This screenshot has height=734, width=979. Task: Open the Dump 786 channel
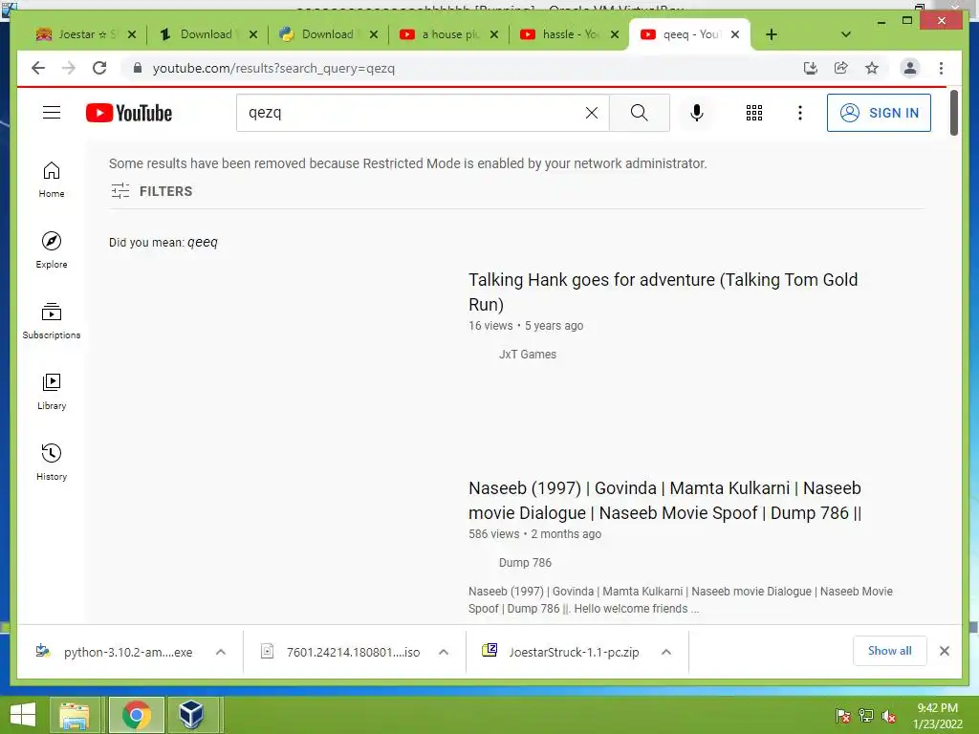(525, 562)
